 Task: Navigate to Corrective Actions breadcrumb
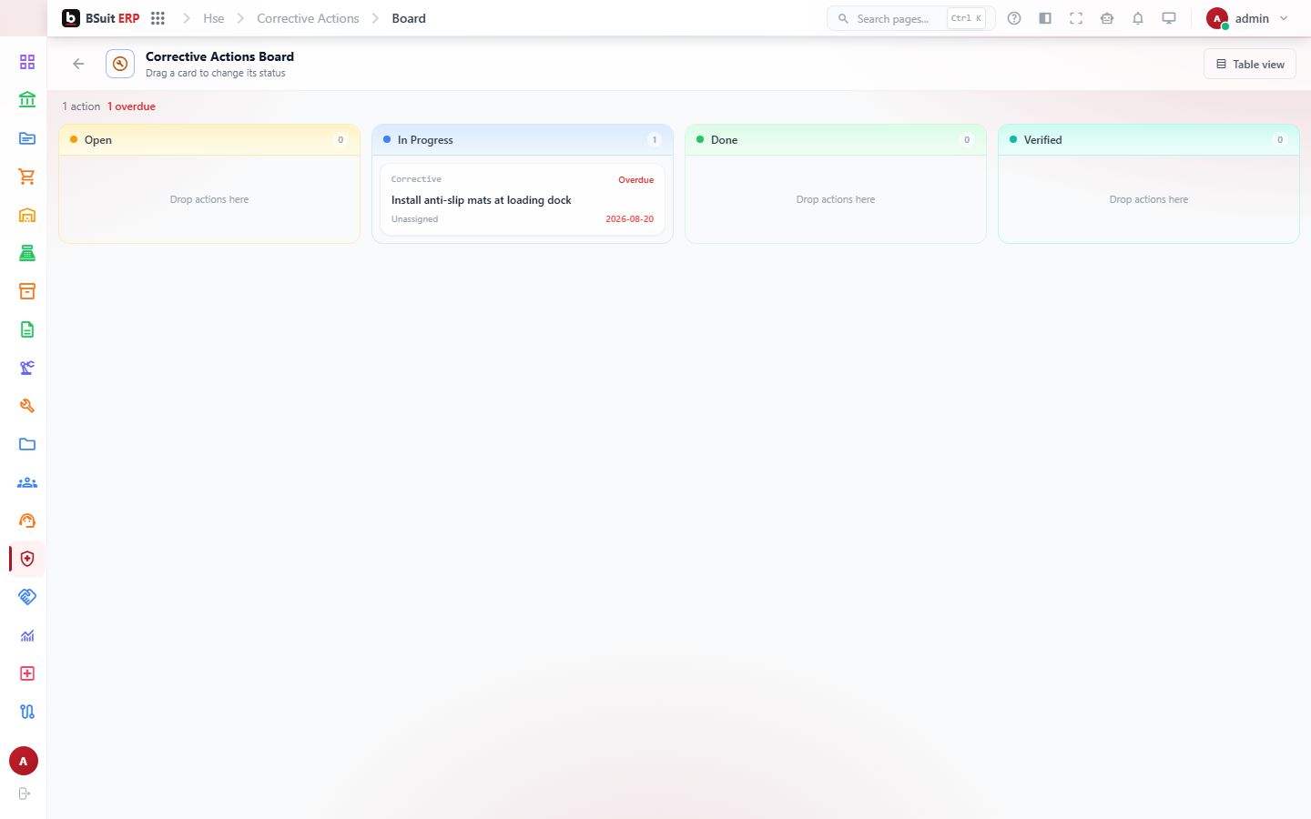(308, 18)
